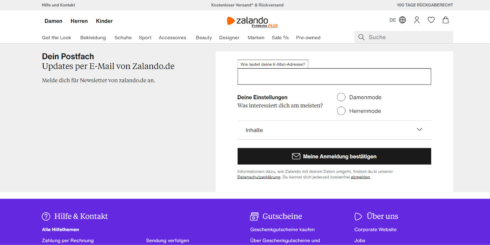Open the user account icon
490x245 pixels.
[x=416, y=20]
